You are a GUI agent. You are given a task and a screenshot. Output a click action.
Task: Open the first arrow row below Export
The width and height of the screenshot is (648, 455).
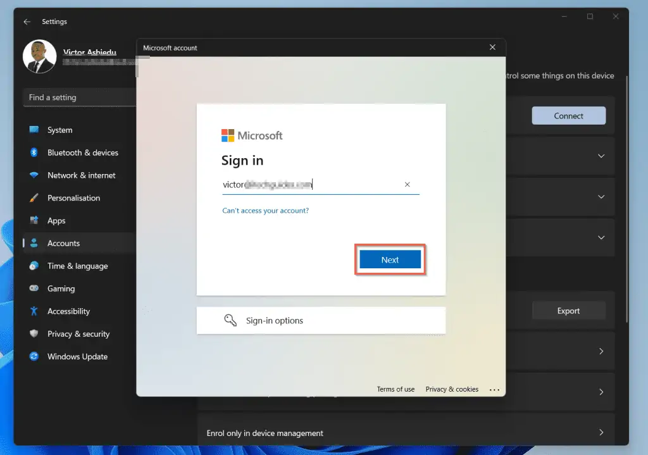click(601, 351)
